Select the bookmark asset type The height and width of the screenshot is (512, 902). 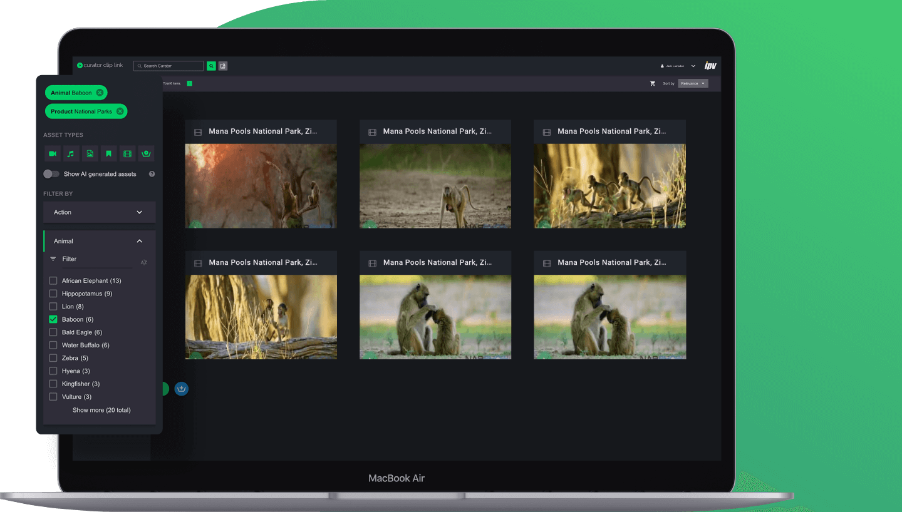pyautogui.click(x=108, y=153)
